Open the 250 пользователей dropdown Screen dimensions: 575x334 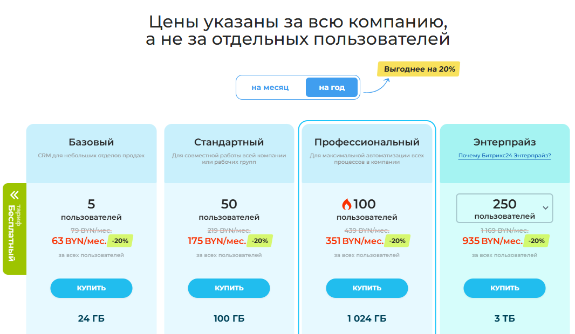pyautogui.click(x=504, y=208)
